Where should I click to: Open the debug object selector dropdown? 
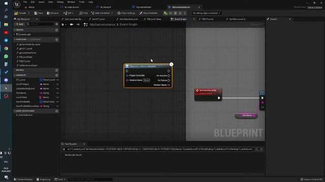click(206, 13)
